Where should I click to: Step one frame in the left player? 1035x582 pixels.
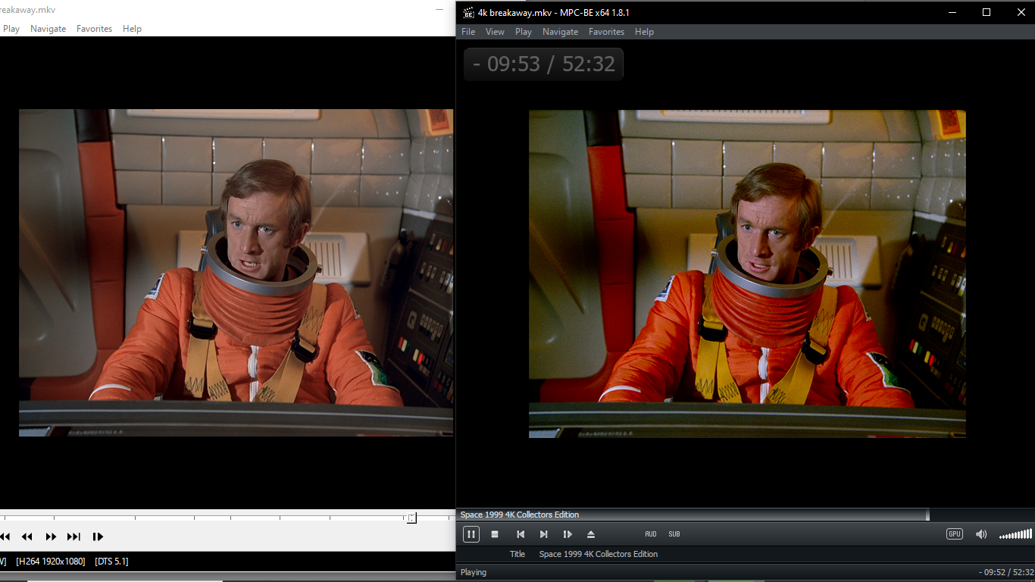(x=98, y=537)
